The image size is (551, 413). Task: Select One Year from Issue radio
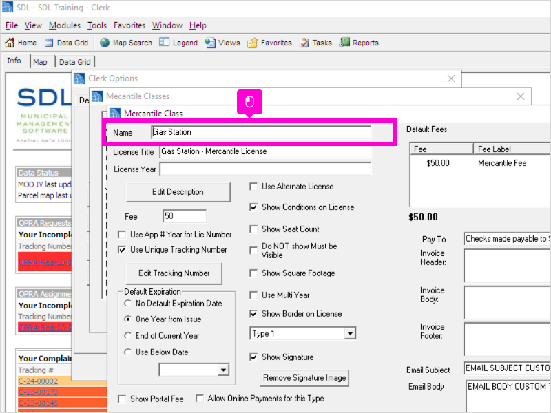coord(128,319)
